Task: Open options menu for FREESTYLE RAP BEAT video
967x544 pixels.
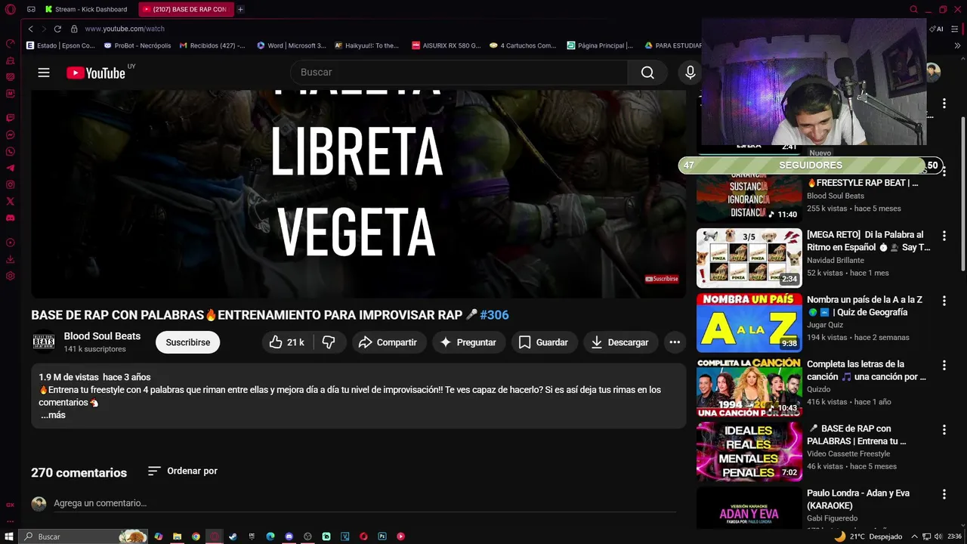Action: click(x=944, y=172)
